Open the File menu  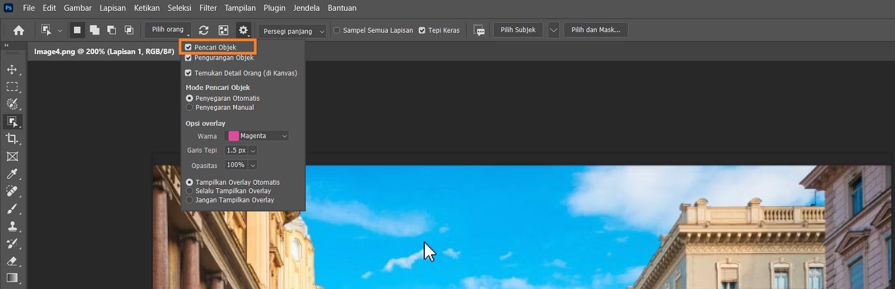(x=29, y=8)
